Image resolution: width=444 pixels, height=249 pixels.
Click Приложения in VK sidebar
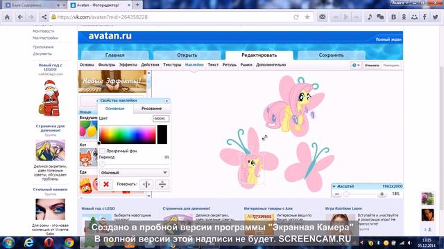pos(43,47)
